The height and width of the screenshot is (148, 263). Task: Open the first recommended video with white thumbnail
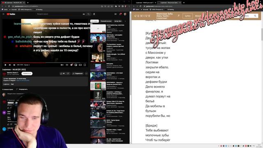pos(98,28)
